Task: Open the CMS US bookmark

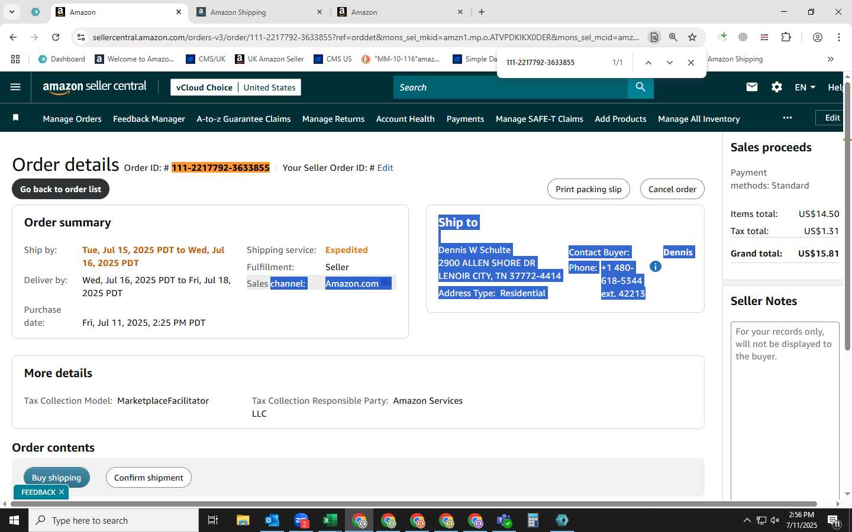Action: pyautogui.click(x=333, y=59)
